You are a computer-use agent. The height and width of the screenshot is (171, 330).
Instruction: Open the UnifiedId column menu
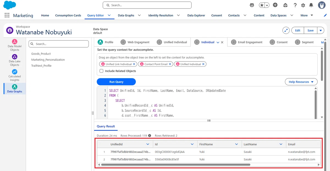[148, 144]
